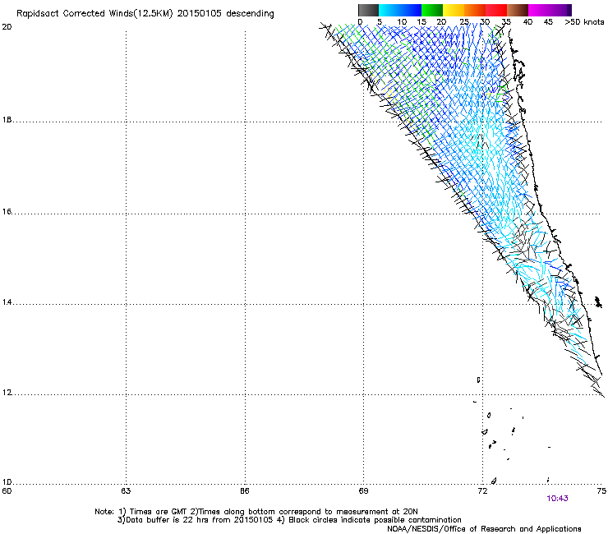Click the longitude 75 axis label
This screenshot has height=534, width=608.
coord(601,491)
